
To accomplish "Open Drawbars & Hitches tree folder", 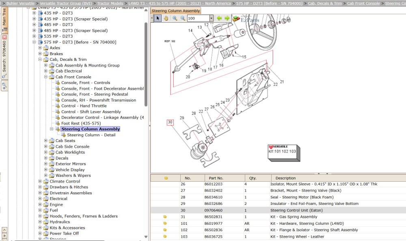I will [69, 187].
